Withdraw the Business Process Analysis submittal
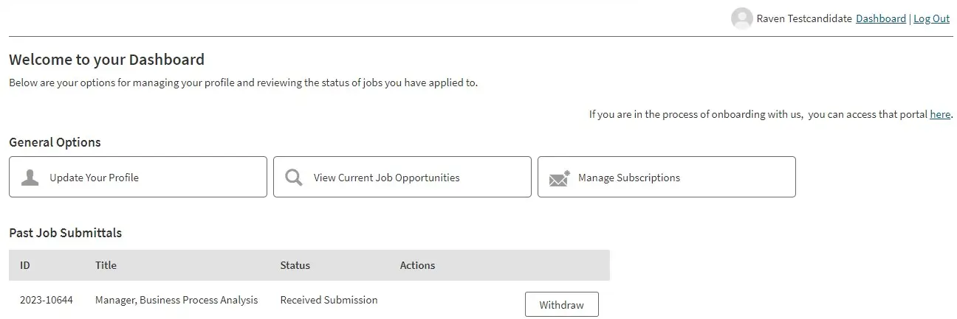 click(x=561, y=304)
